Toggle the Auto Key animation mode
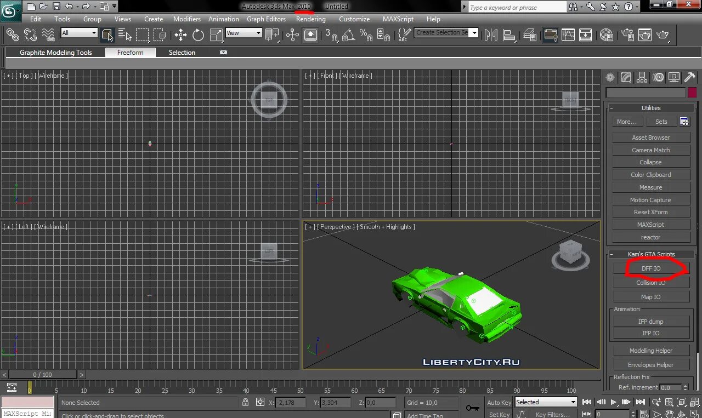 499,403
